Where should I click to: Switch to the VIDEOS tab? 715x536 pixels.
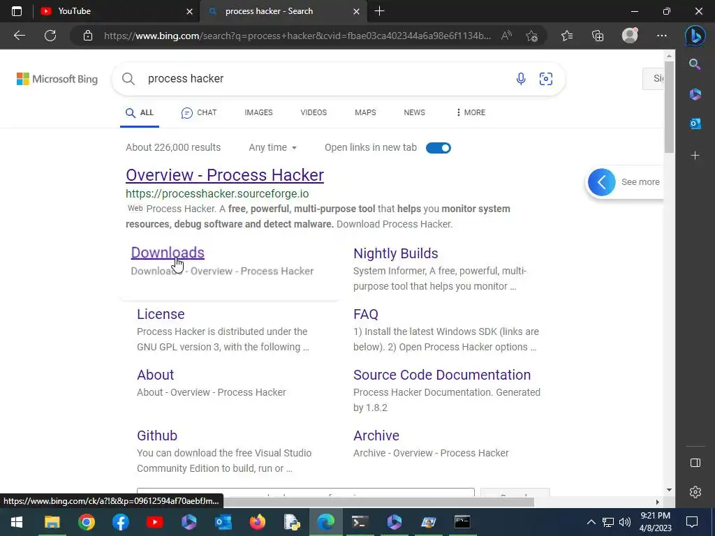(314, 112)
